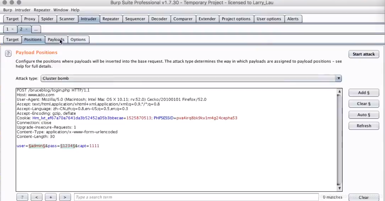This screenshot has height=201, width=385.
Task: Click the §admin§ payload position
Action: pyautogui.click(x=37, y=146)
